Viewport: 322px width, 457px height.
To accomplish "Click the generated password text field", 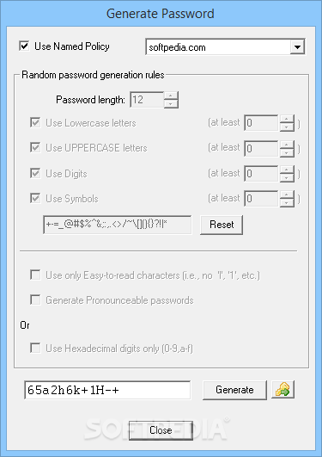I will [x=107, y=390].
